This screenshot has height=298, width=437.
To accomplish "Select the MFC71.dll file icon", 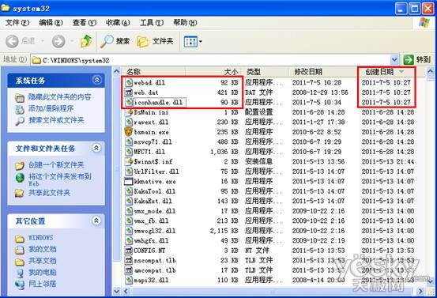I will (129, 152).
